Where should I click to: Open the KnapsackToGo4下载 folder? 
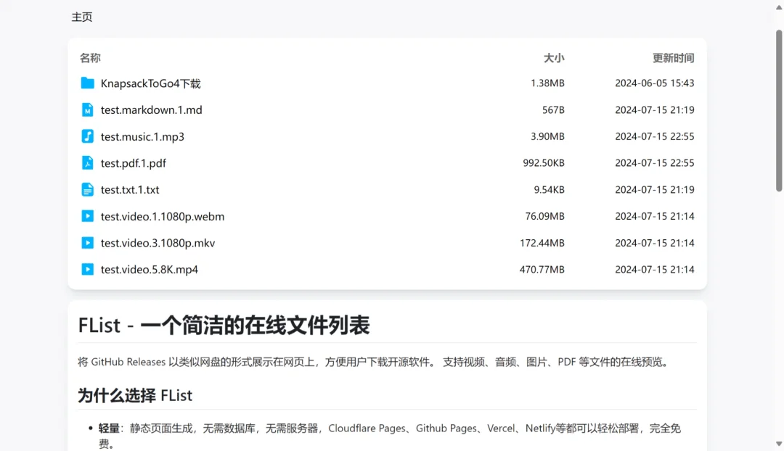coord(151,83)
